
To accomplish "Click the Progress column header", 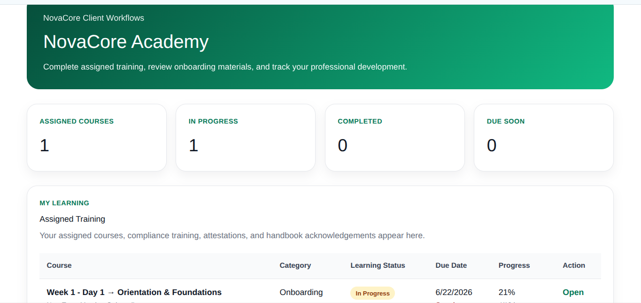I will [514, 265].
